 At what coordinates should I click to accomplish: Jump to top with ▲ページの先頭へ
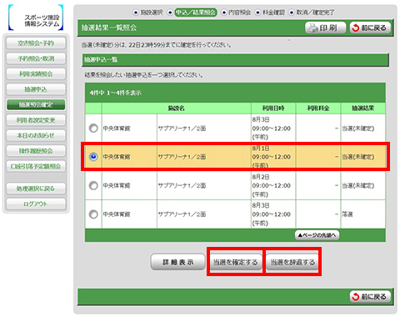(317, 235)
